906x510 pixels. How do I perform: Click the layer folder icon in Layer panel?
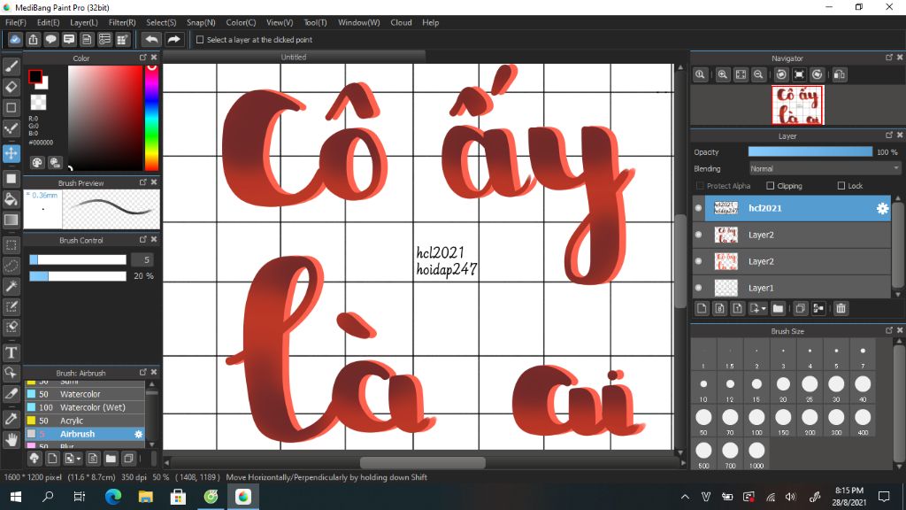click(x=778, y=309)
